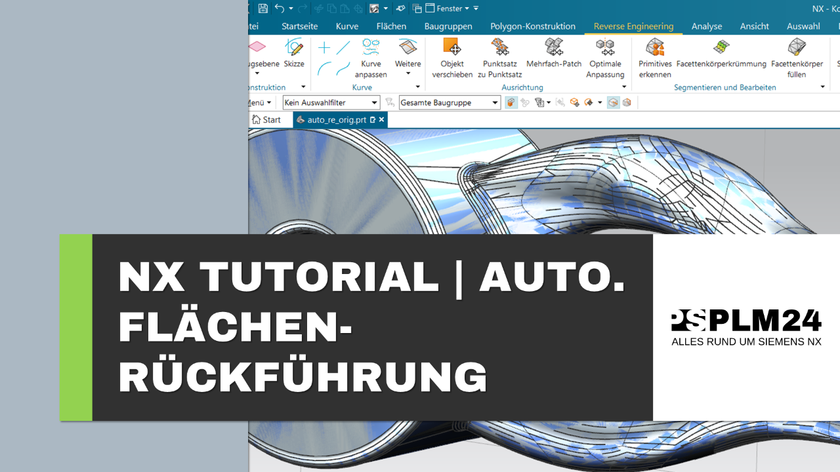This screenshot has height=472, width=840.
Task: Expand the Ausrichtung group options arrow
Action: point(624,87)
